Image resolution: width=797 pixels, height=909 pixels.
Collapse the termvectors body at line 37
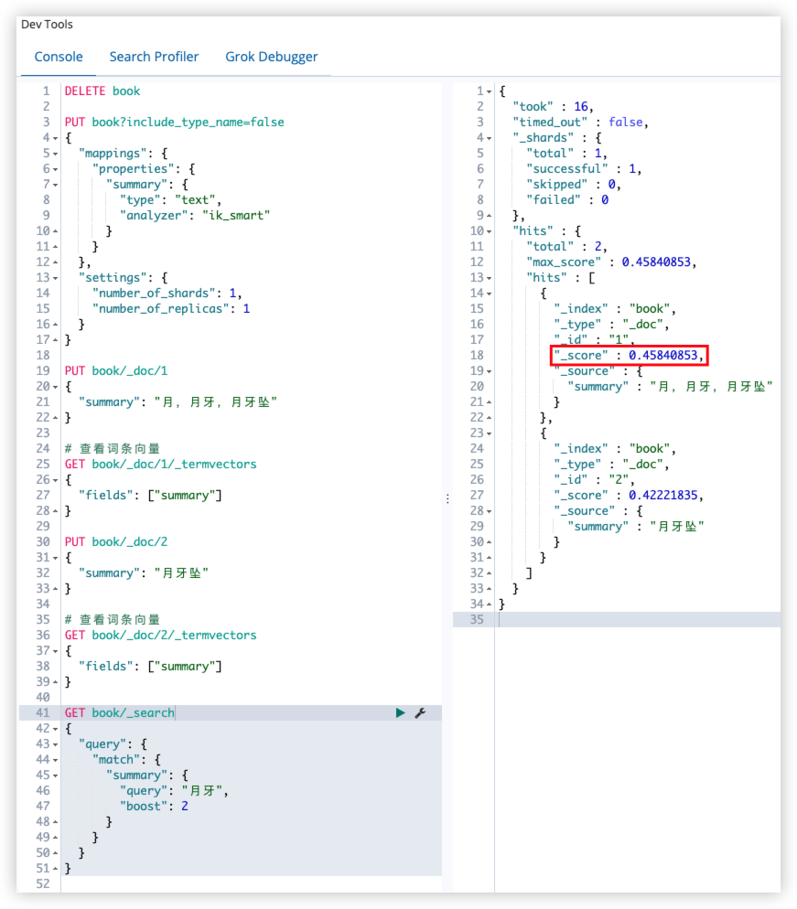pyautogui.click(x=56, y=651)
